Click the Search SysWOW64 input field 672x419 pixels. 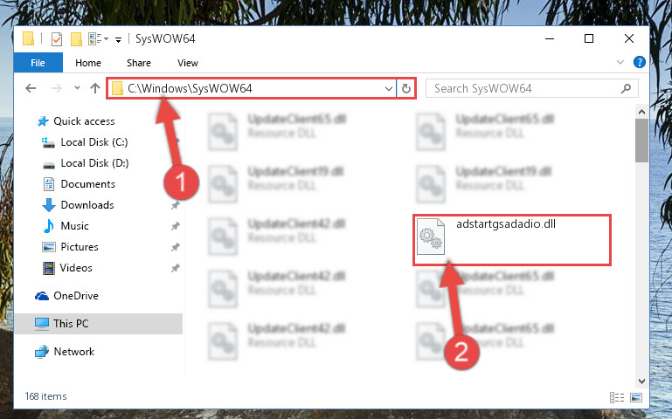[526, 88]
